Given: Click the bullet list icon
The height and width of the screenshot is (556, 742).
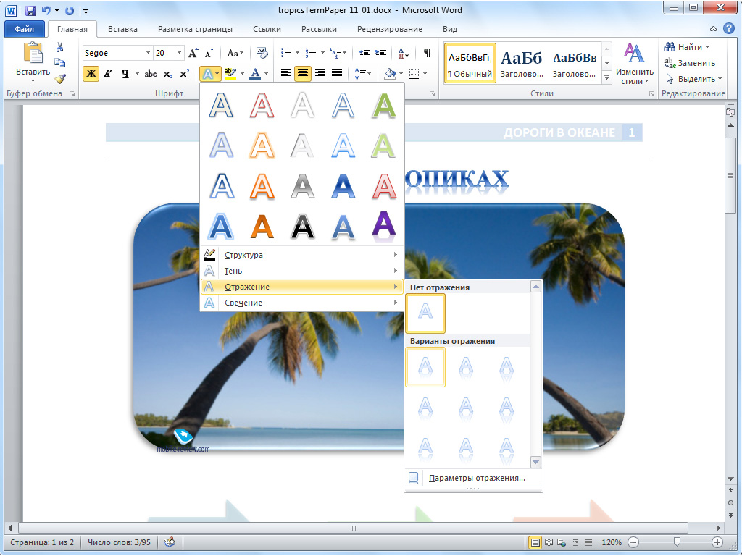Looking at the screenshot, I should (285, 52).
